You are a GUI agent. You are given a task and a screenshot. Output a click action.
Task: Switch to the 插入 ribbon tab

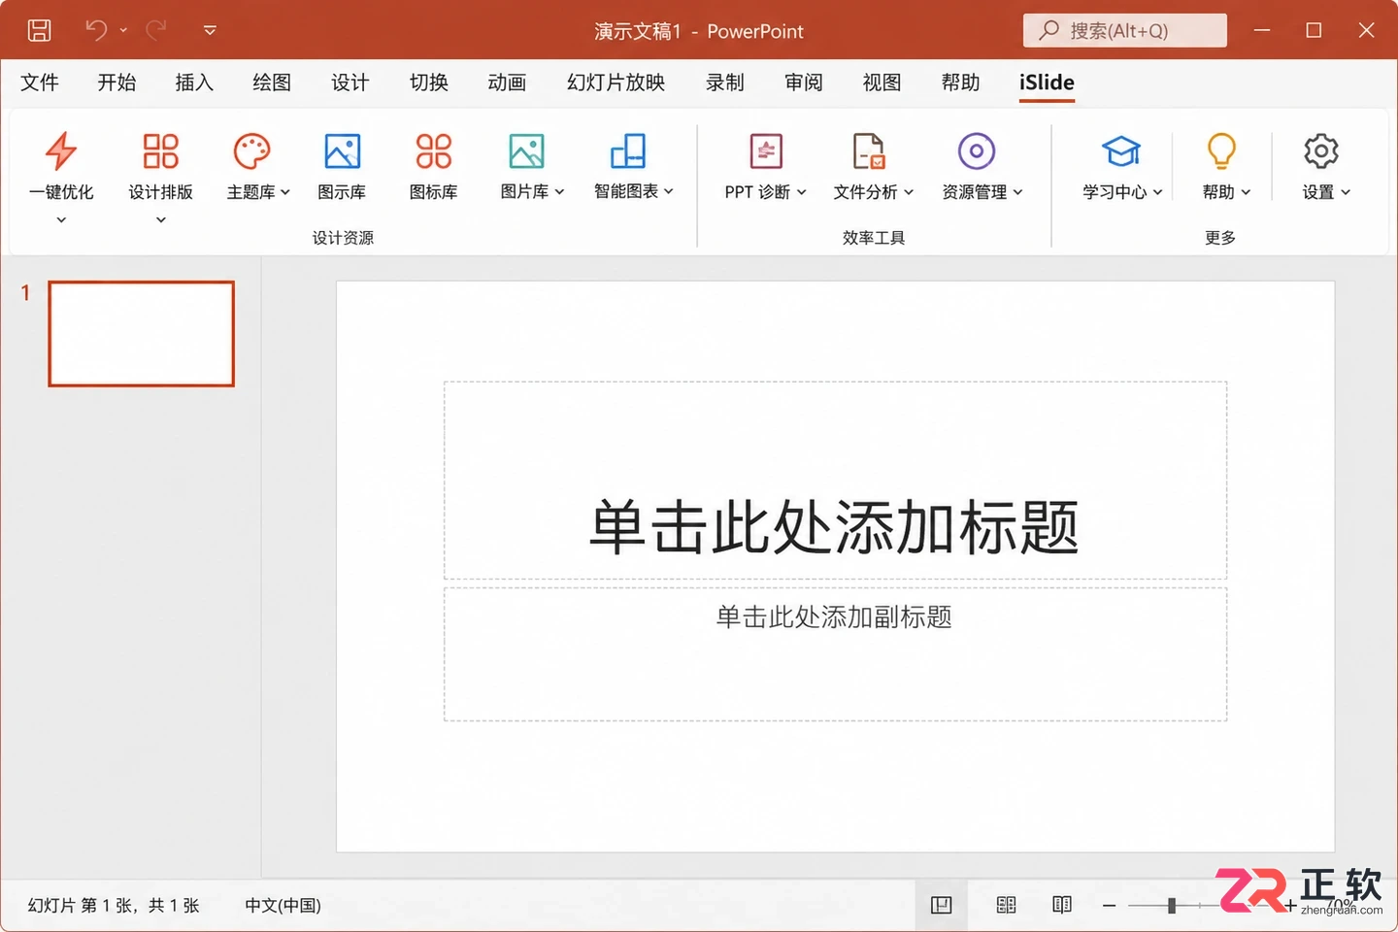coord(194,83)
